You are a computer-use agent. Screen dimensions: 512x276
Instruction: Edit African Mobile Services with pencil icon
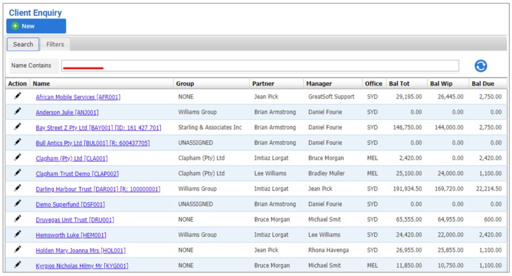[x=17, y=96]
